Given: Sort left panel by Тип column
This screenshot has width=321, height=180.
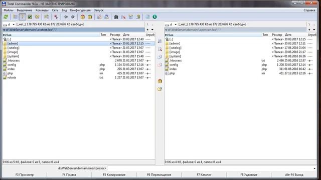Looking at the screenshot, I should click(104, 35).
